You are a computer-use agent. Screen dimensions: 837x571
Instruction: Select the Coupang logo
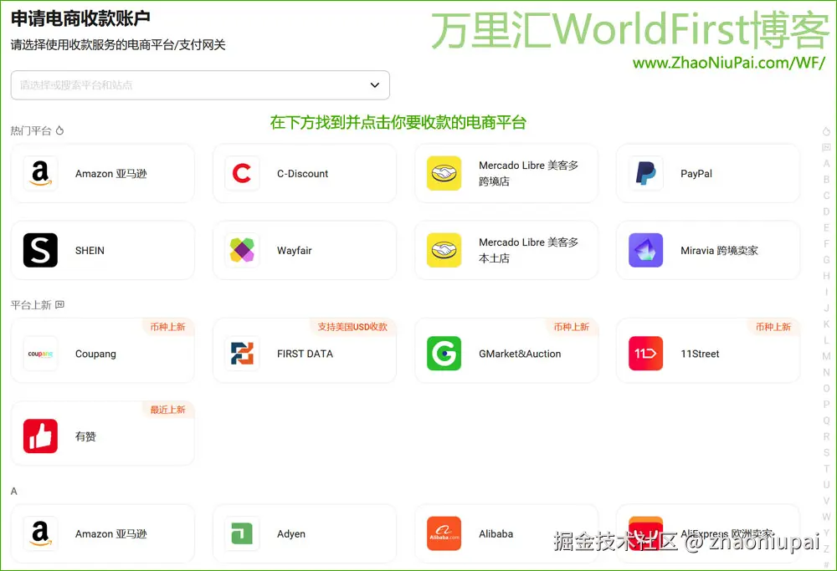point(40,354)
